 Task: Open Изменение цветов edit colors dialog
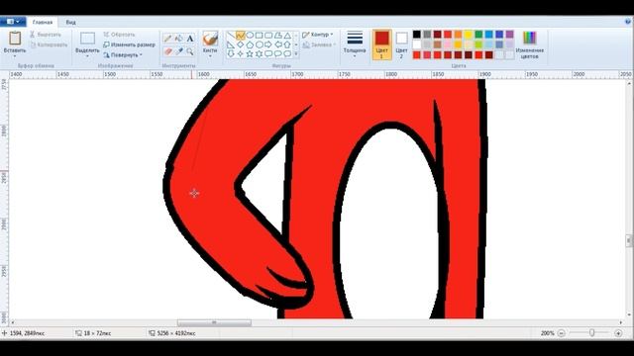point(529,44)
